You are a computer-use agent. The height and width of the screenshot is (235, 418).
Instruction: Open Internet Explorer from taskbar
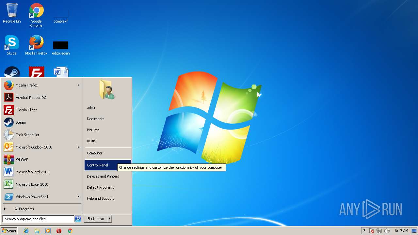point(26,231)
